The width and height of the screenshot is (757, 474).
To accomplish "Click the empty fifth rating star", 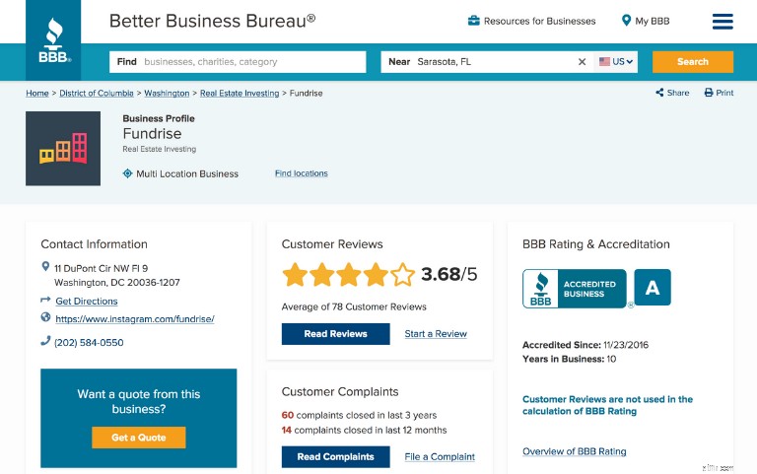I will point(402,275).
